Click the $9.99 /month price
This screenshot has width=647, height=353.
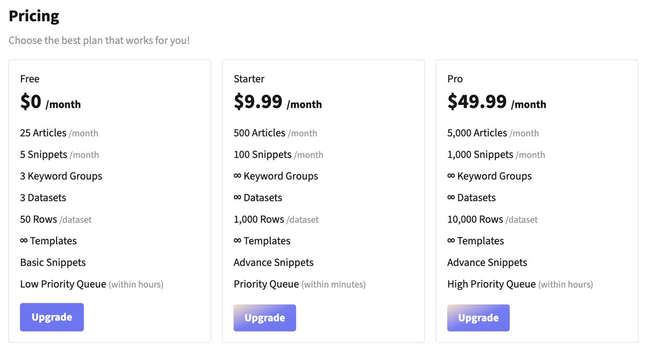point(278,102)
